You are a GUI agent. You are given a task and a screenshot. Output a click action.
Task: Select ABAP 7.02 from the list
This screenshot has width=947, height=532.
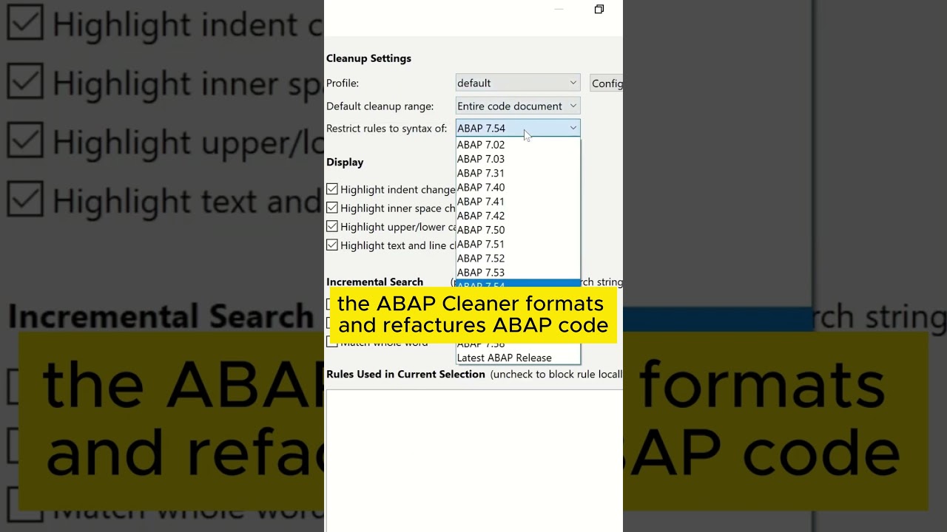[481, 145]
